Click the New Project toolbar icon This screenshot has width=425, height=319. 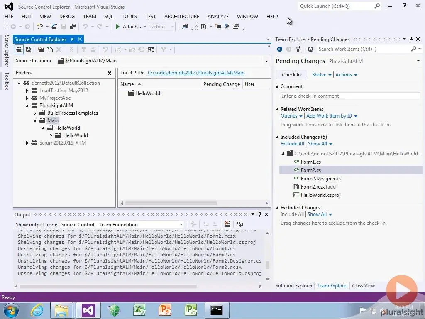(40, 27)
